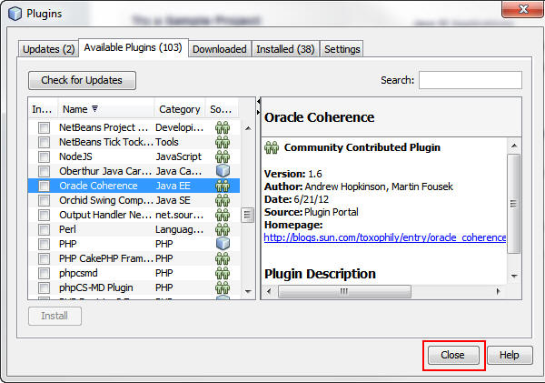This screenshot has width=545, height=383.
Task: Select the Oracle Coherence row name
Action: tap(98, 186)
